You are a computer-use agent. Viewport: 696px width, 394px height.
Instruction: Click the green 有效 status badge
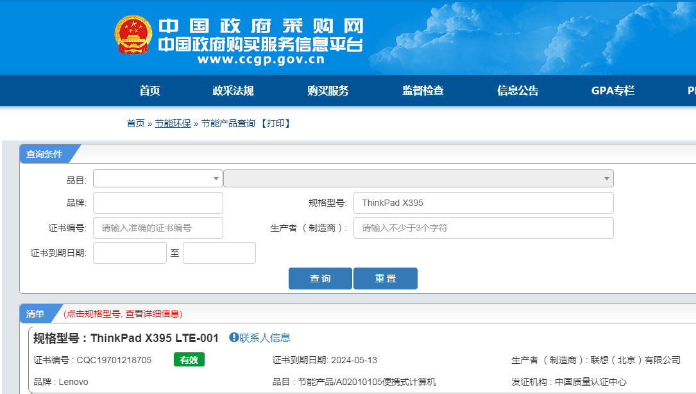pyautogui.click(x=189, y=360)
